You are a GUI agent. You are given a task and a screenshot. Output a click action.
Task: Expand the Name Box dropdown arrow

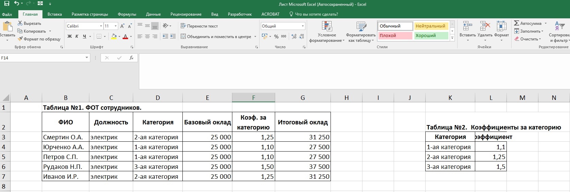(x=87, y=58)
